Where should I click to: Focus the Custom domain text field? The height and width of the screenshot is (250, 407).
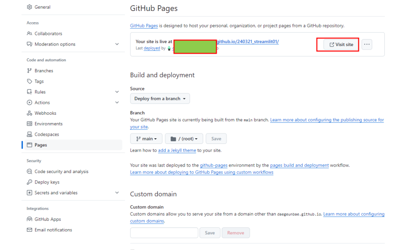click(164, 233)
